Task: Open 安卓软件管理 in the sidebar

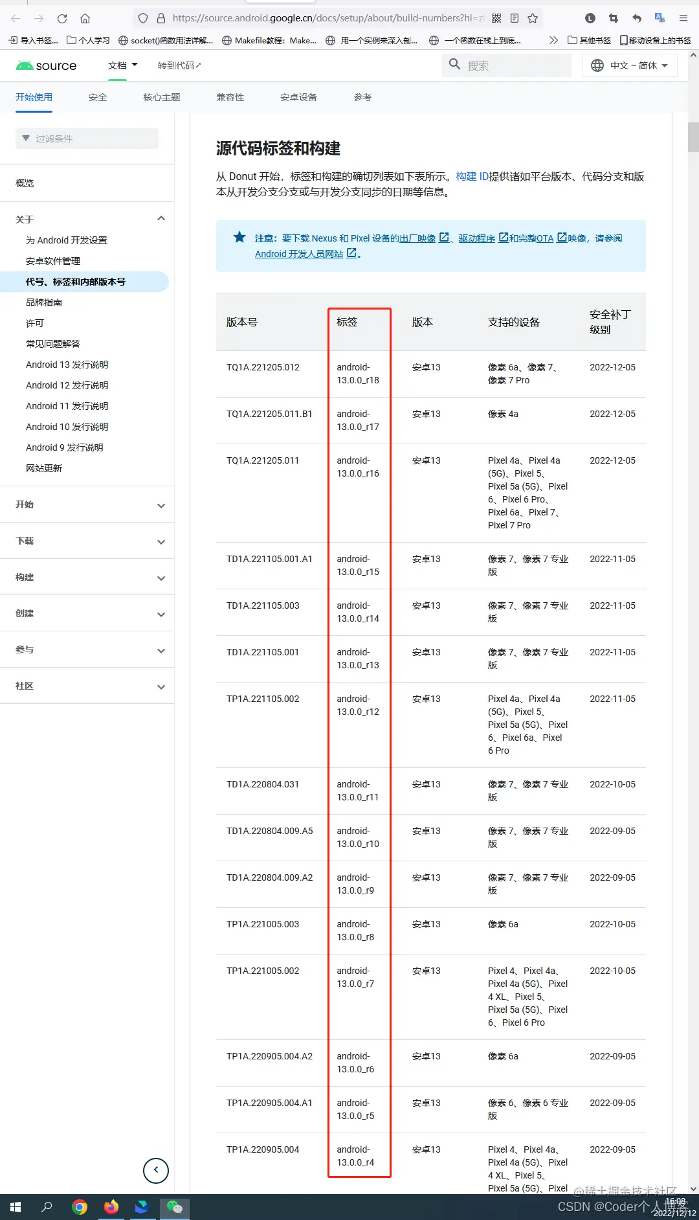Action: click(53, 261)
